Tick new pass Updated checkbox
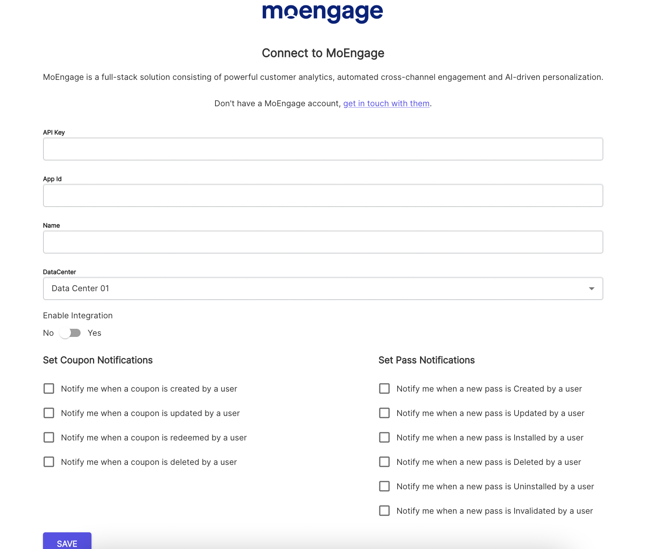The height and width of the screenshot is (549, 651). coord(384,413)
